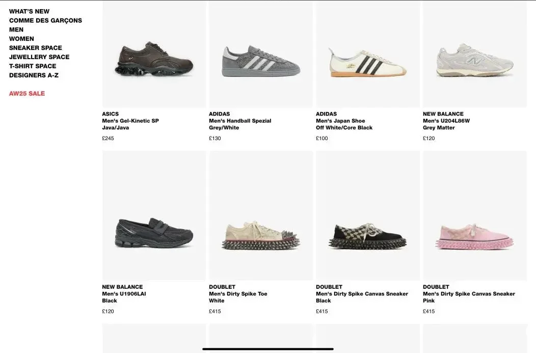Go to Comme des Garçons section
Screen dimensions: 536x353
click(45, 20)
